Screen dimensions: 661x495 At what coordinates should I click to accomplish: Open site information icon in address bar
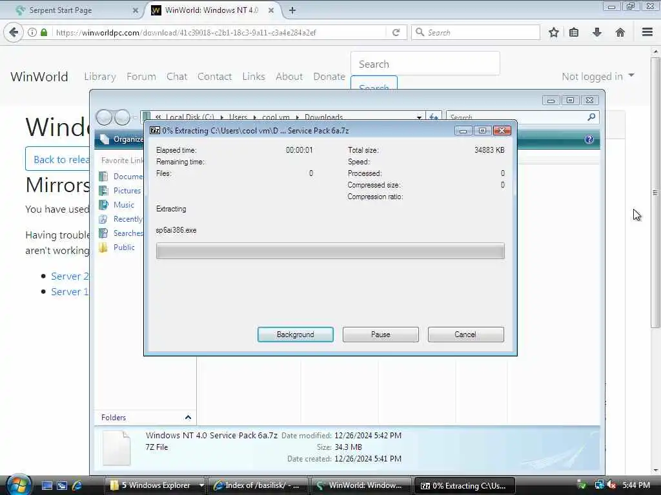tap(32, 32)
